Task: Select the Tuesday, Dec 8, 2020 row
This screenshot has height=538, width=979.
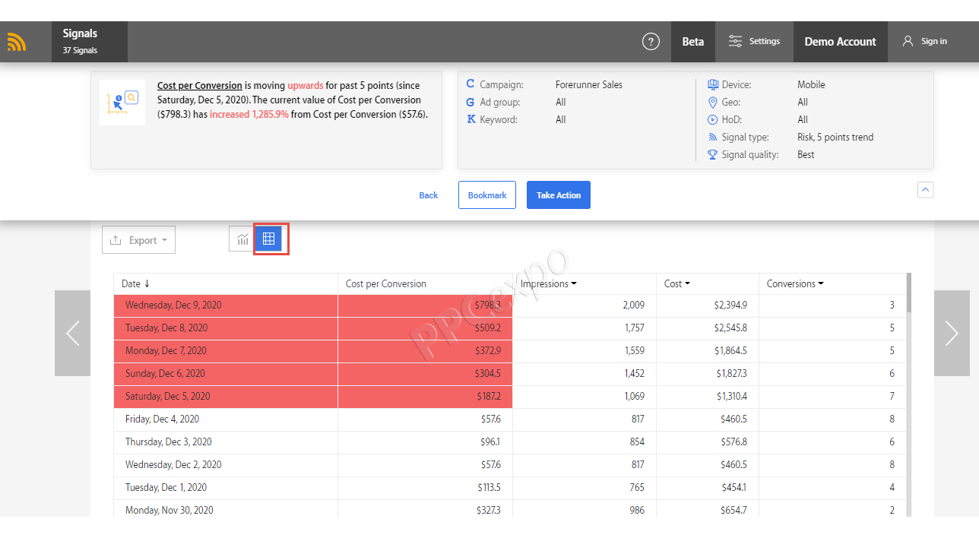Action: [x=509, y=328]
